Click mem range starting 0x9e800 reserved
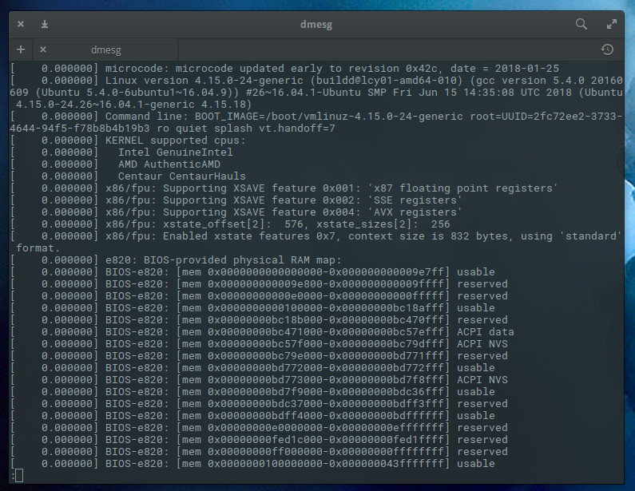Viewport: 635px width, 491px height. pos(259,284)
